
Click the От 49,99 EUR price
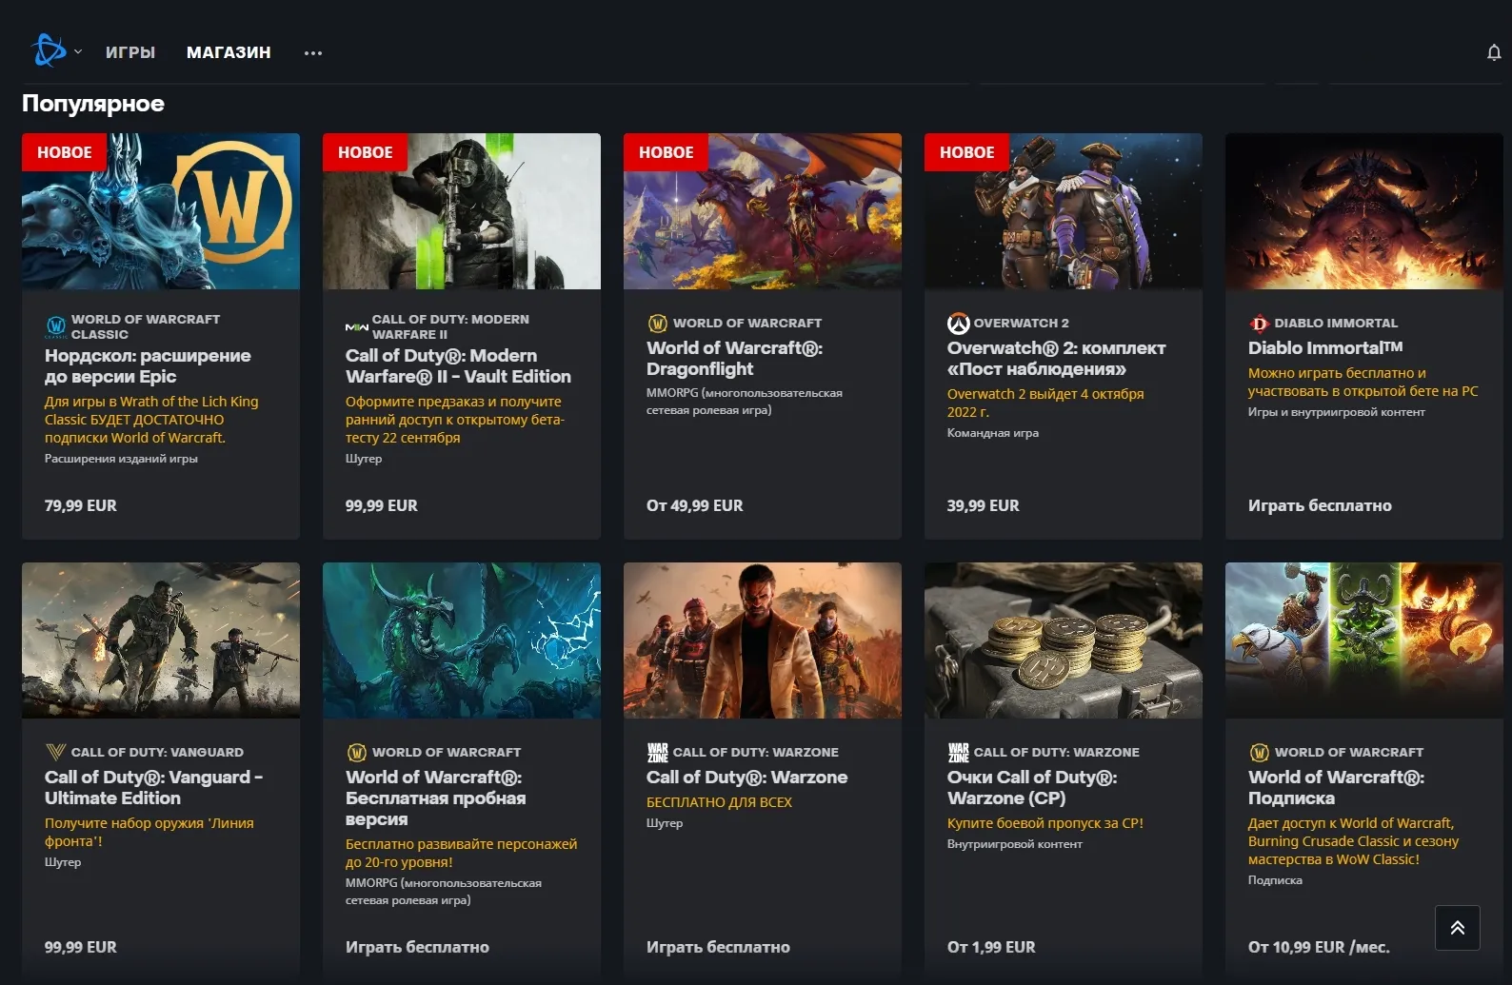[695, 506]
